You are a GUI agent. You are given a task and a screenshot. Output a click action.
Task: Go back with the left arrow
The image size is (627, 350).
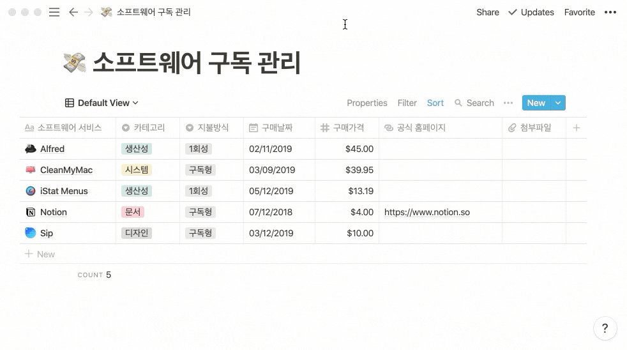click(x=73, y=12)
